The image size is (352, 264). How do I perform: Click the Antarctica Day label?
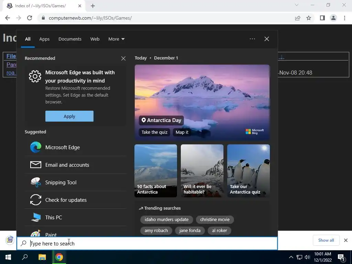162,120
